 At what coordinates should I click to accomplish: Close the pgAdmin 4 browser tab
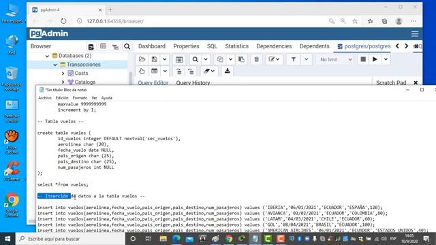point(100,10)
